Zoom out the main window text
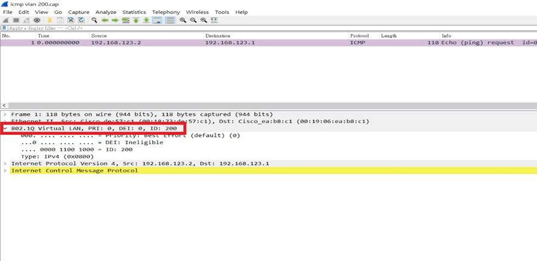 [x=193, y=20]
